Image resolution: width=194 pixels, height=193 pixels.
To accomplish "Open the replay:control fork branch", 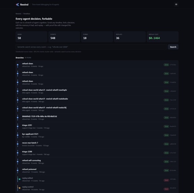I will [x=97, y=188].
